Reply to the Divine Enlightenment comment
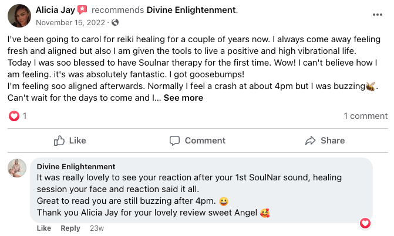The width and height of the screenshot is (394, 236). coord(70,228)
